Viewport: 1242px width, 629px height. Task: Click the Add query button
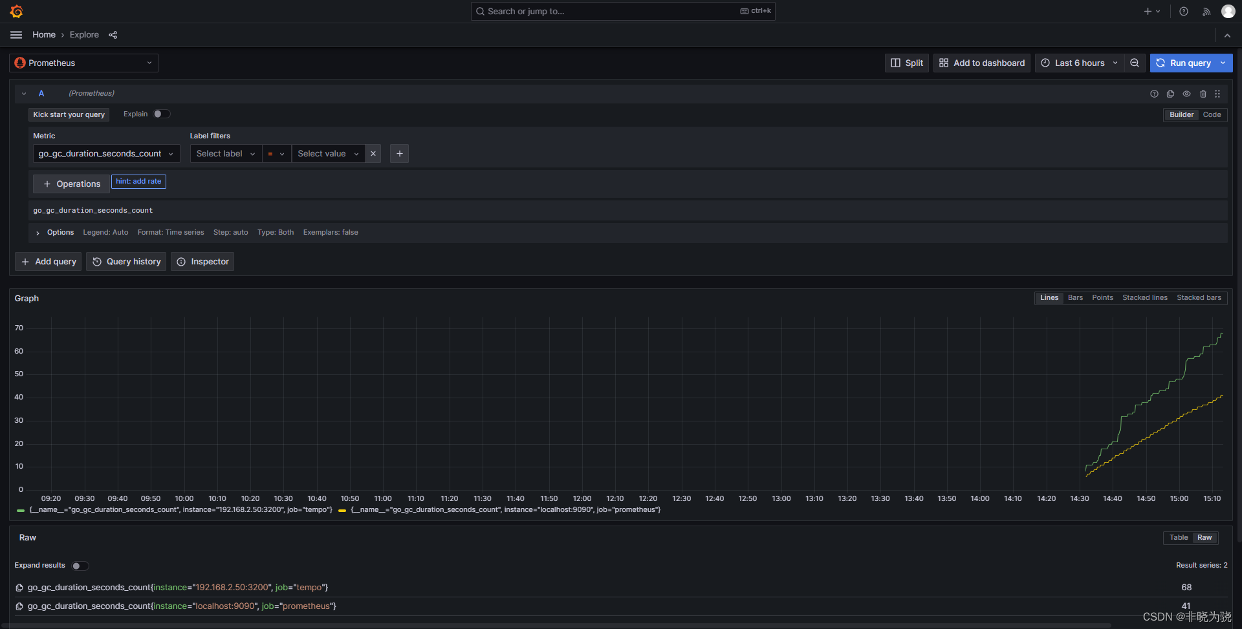[x=49, y=262]
